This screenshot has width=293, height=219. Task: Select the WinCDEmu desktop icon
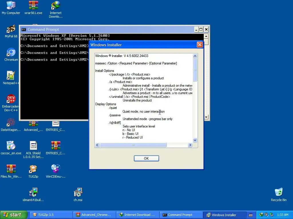tap(56, 171)
